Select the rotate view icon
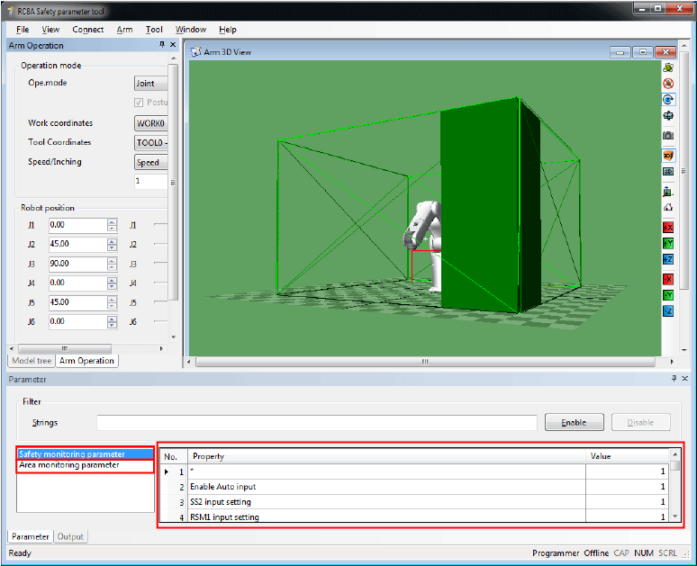This screenshot has width=697, height=566. [668, 99]
